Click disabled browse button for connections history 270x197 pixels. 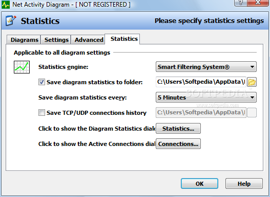pos(252,113)
